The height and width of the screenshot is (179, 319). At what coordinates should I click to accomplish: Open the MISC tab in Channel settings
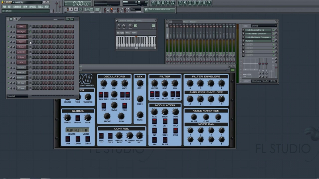(128, 33)
